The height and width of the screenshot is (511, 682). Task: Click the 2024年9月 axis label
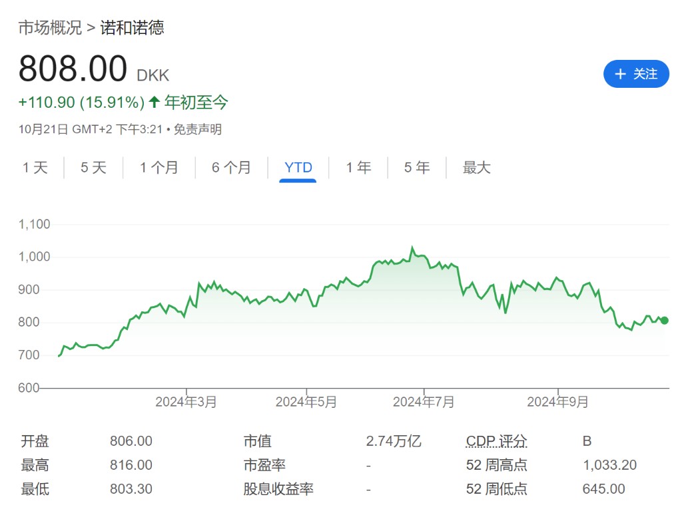point(557,402)
